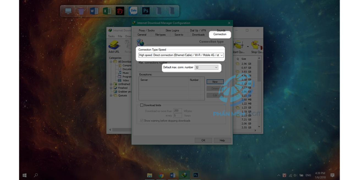The image size is (359, 180).
Task: Open the File menu in IDM
Action: [x=120, y=36]
